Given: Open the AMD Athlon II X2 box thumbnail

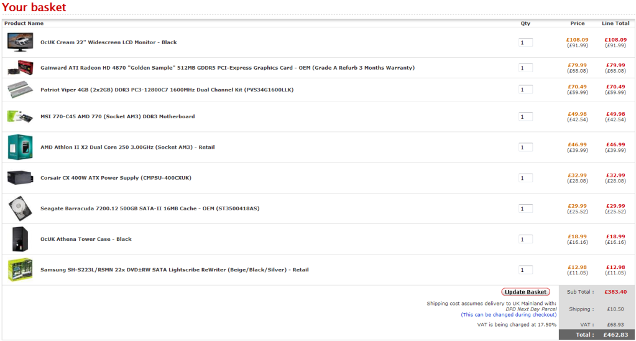Looking at the screenshot, I should pos(21,147).
